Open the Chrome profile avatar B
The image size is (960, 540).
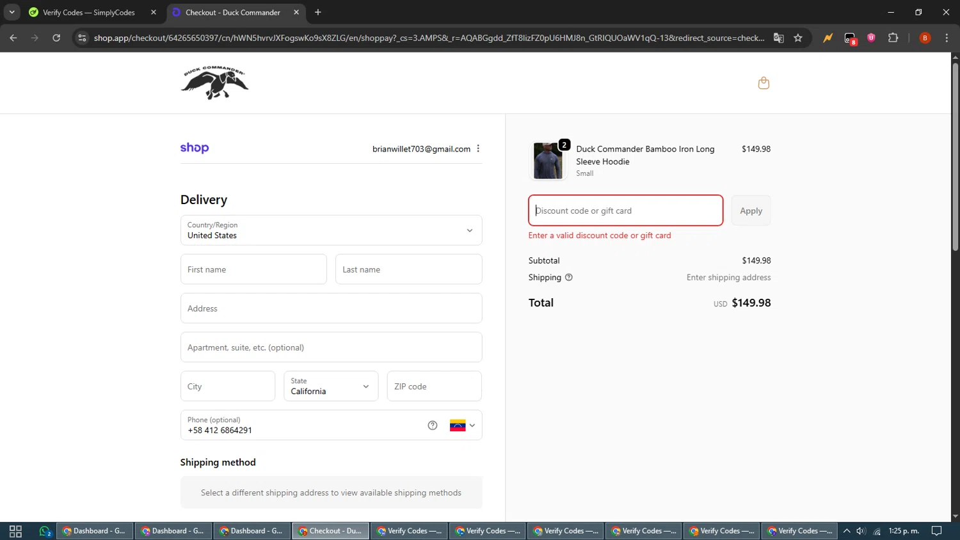click(x=925, y=38)
